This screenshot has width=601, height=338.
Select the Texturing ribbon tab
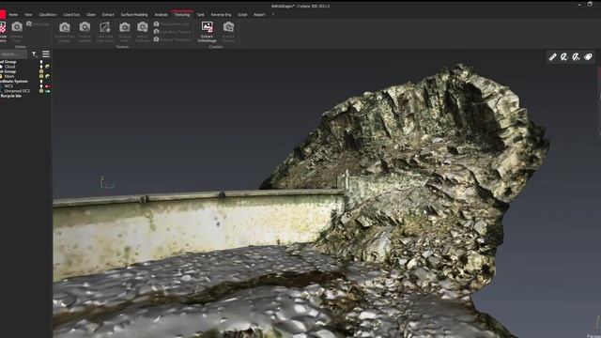[x=182, y=15]
